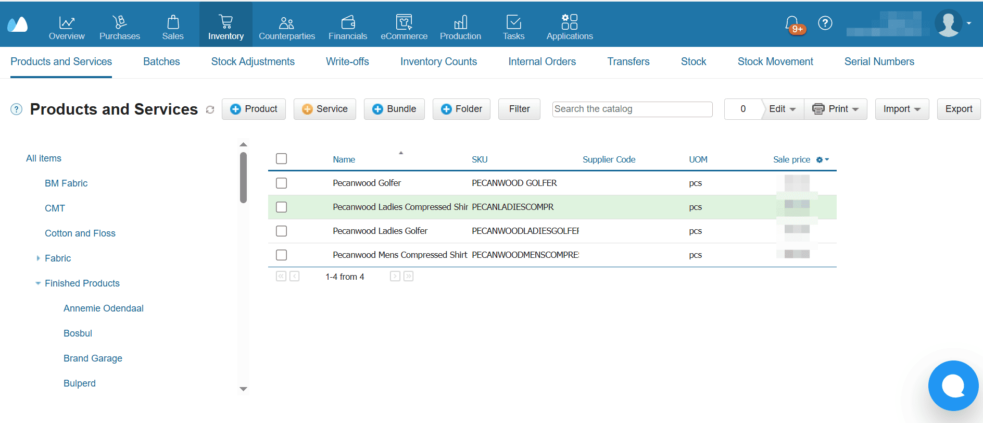Collapse the Finished Products folder arrow
This screenshot has height=423, width=983.
click(38, 283)
